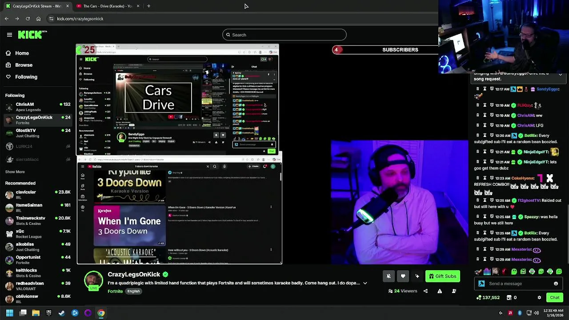Screen dimensions: 569x320
Task: Click the browser home icon
Action: click(39, 19)
